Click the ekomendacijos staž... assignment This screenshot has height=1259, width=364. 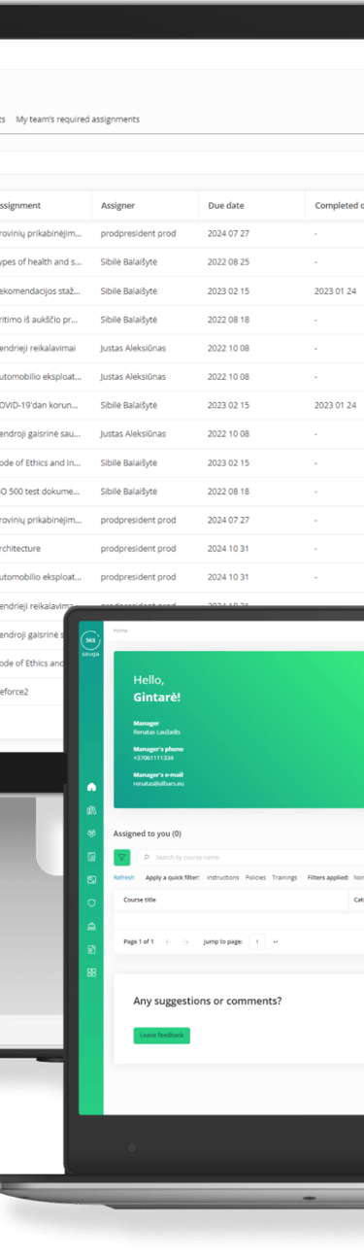41,291
